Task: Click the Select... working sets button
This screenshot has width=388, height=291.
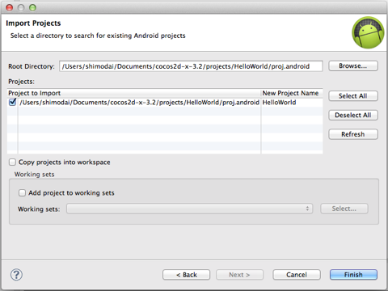Action: coord(344,209)
